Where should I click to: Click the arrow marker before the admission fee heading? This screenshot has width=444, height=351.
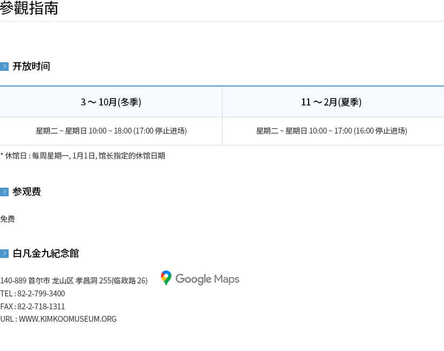tap(4, 191)
